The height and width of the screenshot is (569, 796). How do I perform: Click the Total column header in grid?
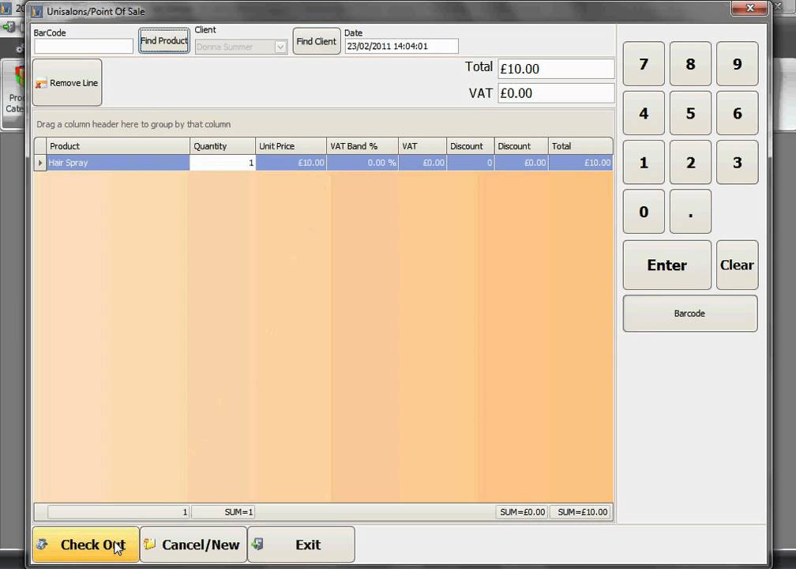(580, 146)
